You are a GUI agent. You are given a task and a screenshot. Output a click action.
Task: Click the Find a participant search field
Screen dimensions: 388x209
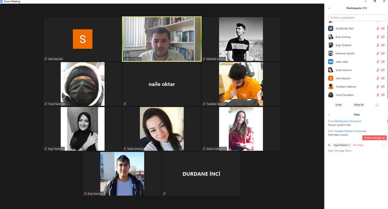tap(357, 18)
